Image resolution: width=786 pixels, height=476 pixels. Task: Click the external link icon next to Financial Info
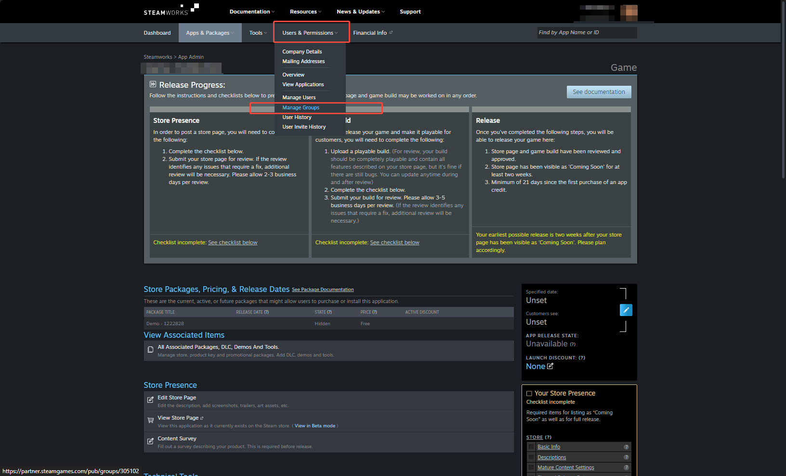(392, 32)
